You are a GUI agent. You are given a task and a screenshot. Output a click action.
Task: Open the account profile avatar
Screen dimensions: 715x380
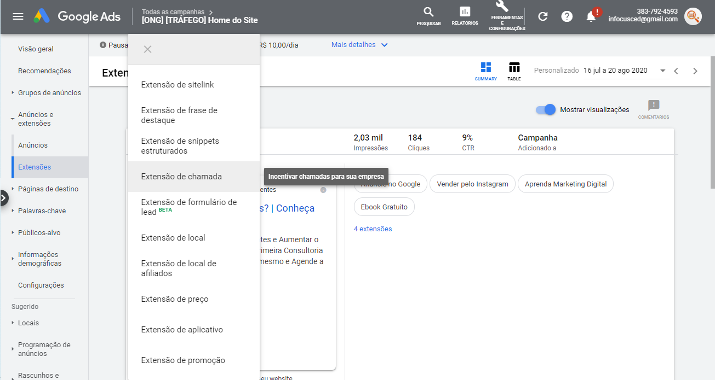coord(693,16)
